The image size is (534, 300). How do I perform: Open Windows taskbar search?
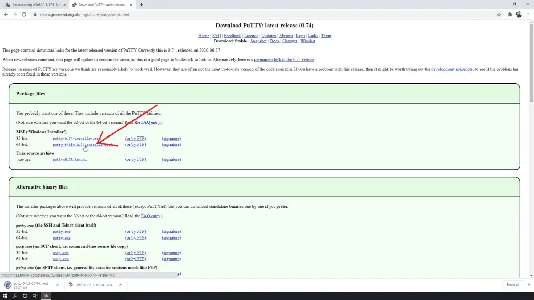pos(15,296)
